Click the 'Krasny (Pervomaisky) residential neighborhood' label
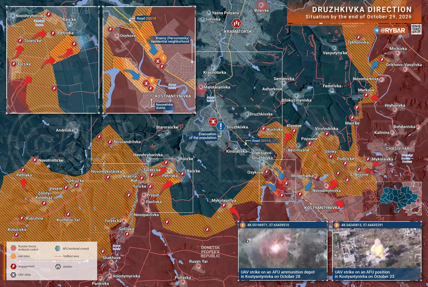This screenshot has height=287, width=428. [x=170, y=40]
